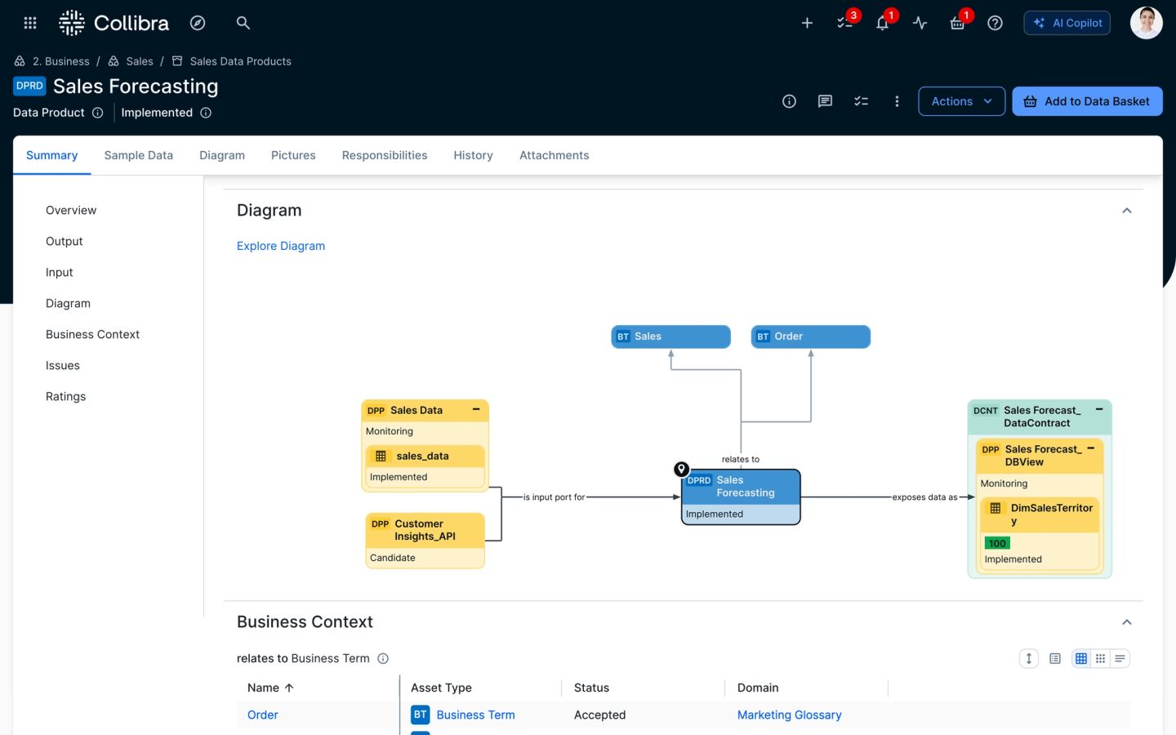This screenshot has height=735, width=1176.
Task: Collapse the Diagram section chevron
Action: pos(1127,211)
